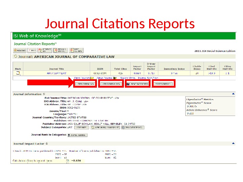The image size is (243, 182).
Task: Click the Eigenfactor Metrics heading
Action: click(200, 99)
